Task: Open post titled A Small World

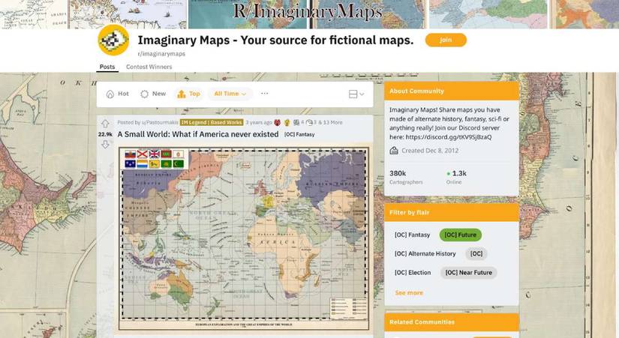Action: 198,134
